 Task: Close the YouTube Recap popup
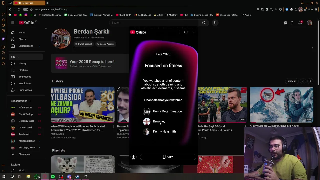click(193, 32)
